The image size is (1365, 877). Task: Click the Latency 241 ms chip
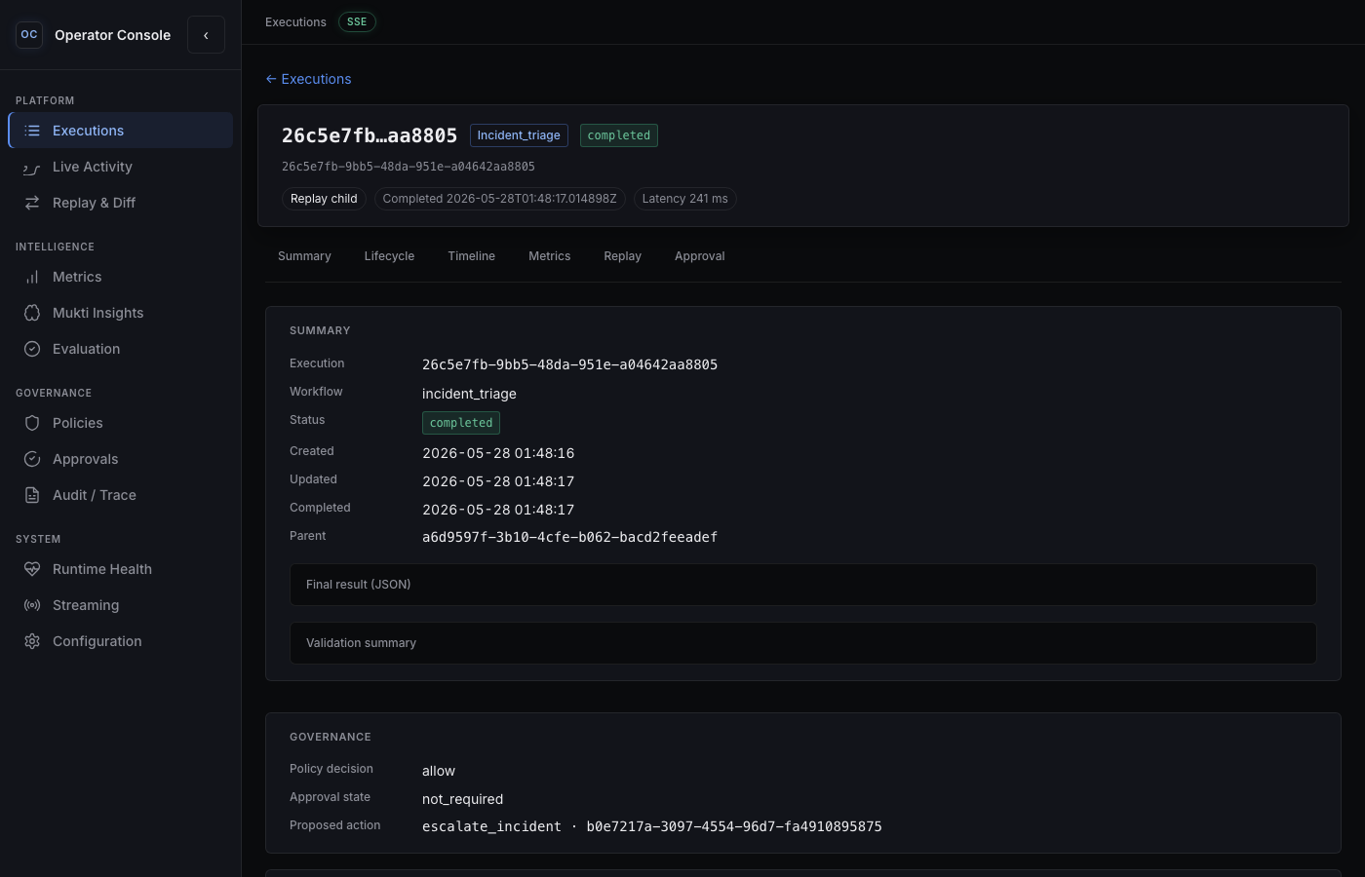(x=684, y=199)
